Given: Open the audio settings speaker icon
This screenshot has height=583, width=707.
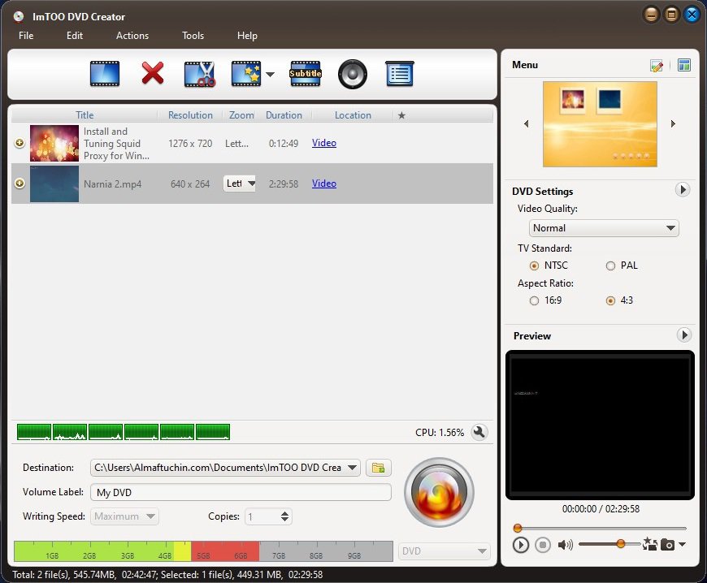Looking at the screenshot, I should coord(352,73).
